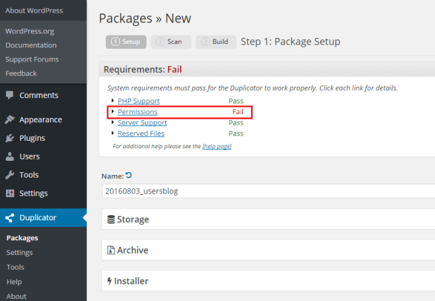Screen dimensions: 435x301
Task: Click the Setup step button
Action: point(126,41)
